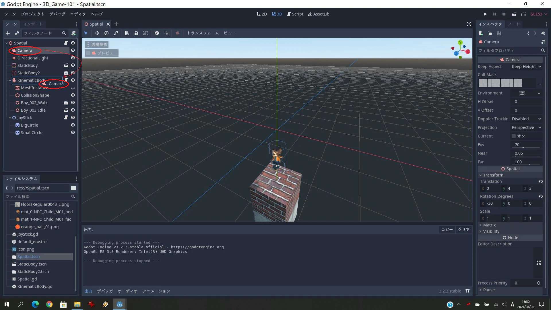The height and width of the screenshot is (310, 551).
Task: Add a new node with plus icon
Action: click(x=8, y=33)
